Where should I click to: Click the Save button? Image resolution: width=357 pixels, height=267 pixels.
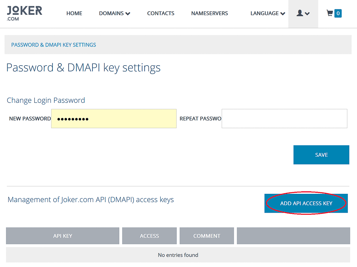pyautogui.click(x=321, y=155)
